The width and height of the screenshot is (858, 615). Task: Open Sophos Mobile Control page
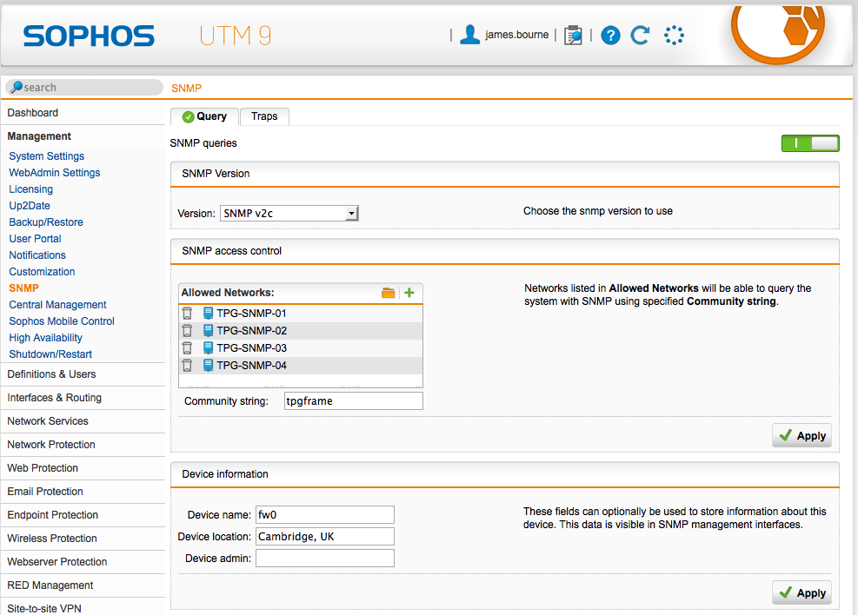[x=61, y=321]
